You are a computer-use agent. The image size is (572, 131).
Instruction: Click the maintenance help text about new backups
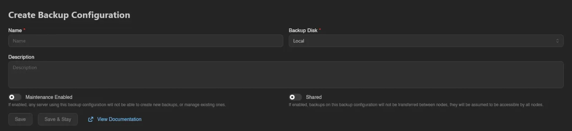(x=117, y=105)
